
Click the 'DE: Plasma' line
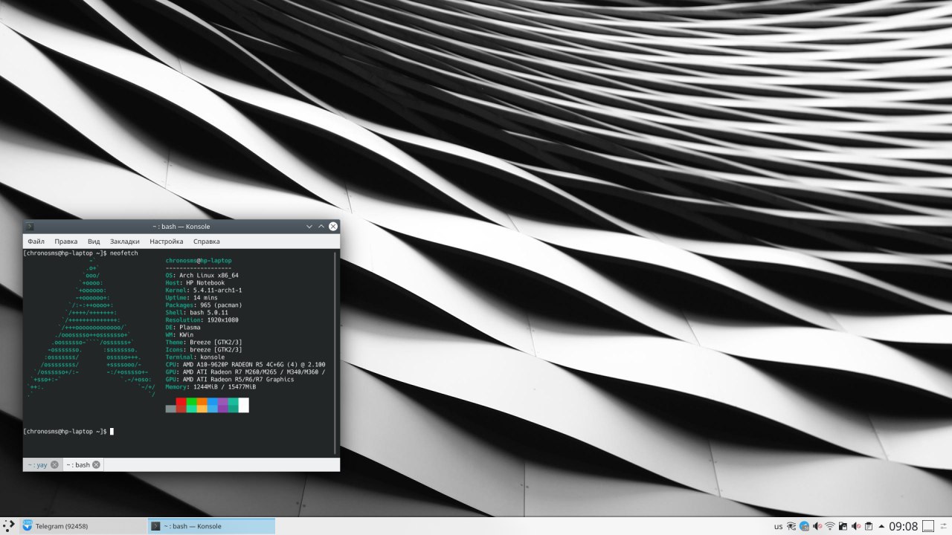183,327
